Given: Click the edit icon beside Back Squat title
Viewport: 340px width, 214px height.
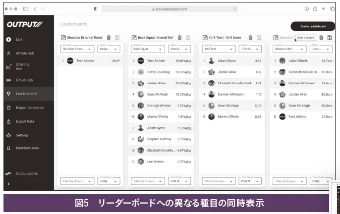Looking at the screenshot, I should 134,38.
